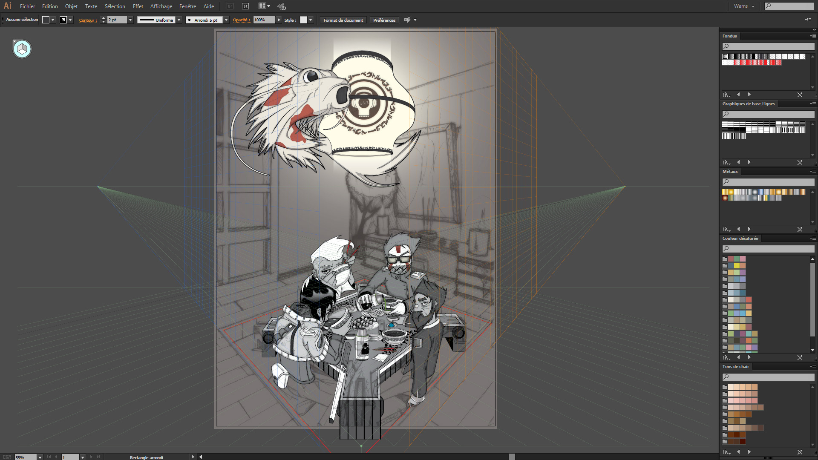Open the swatch libraries menu in the Fondus panel

(726, 95)
